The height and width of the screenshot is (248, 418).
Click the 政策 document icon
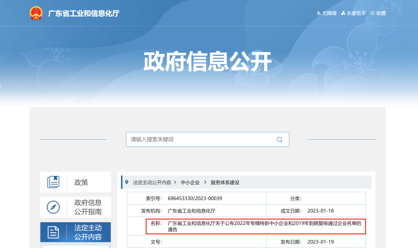(54, 182)
